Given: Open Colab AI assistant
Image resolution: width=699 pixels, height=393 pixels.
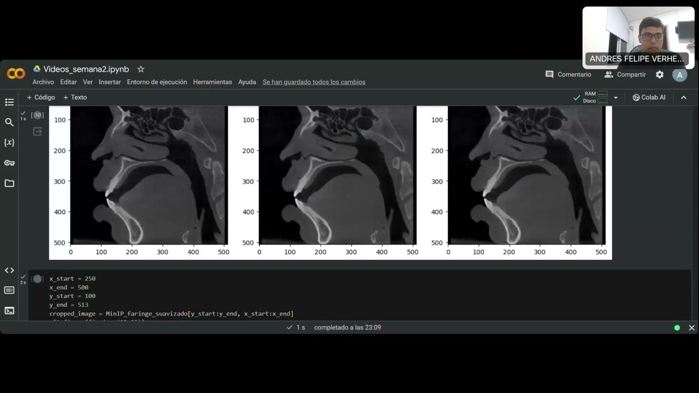Looking at the screenshot, I should coord(649,97).
